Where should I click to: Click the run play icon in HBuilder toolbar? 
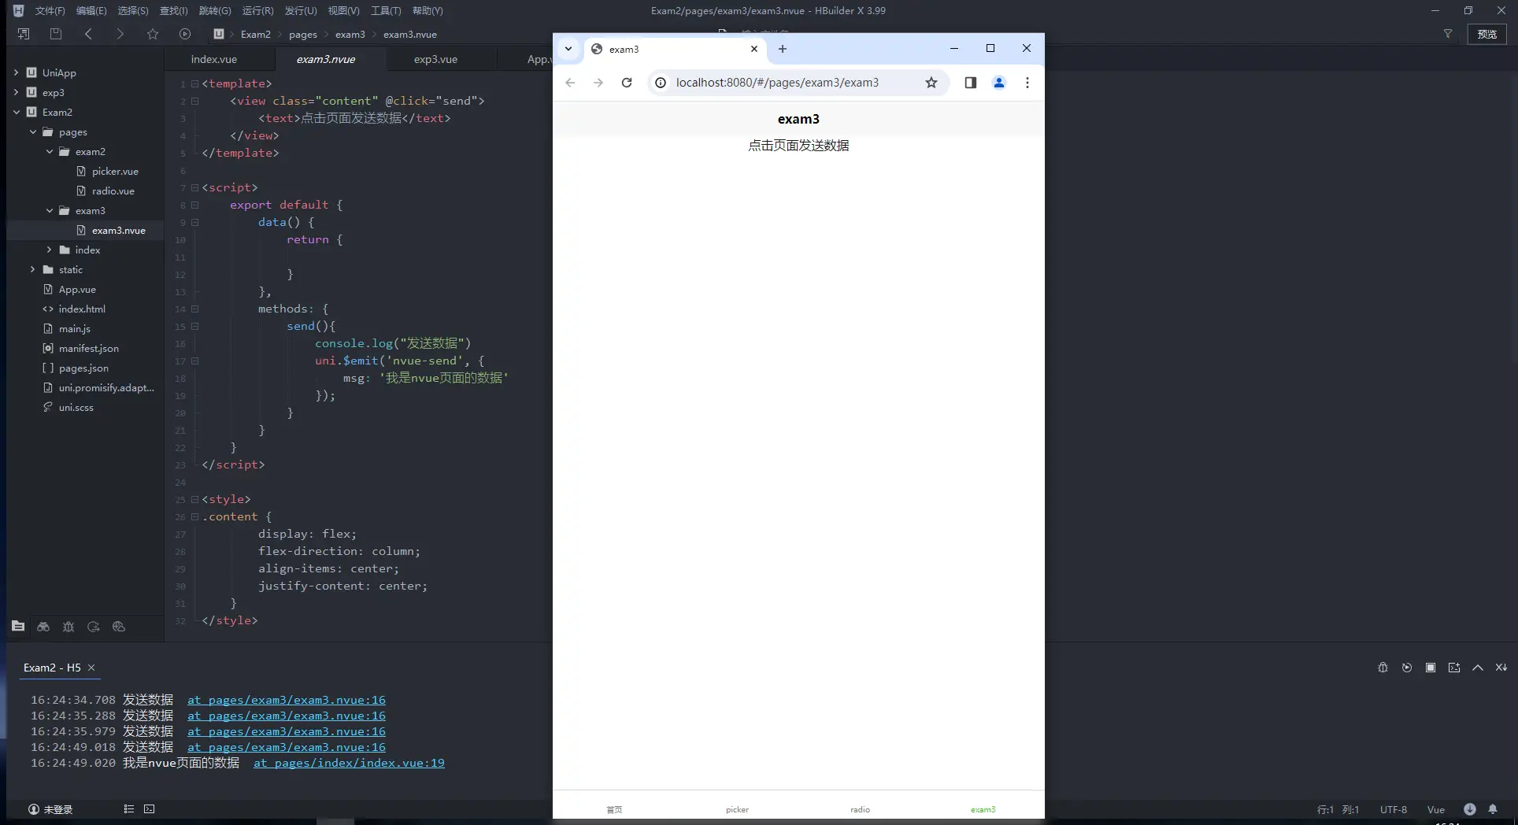pos(185,34)
